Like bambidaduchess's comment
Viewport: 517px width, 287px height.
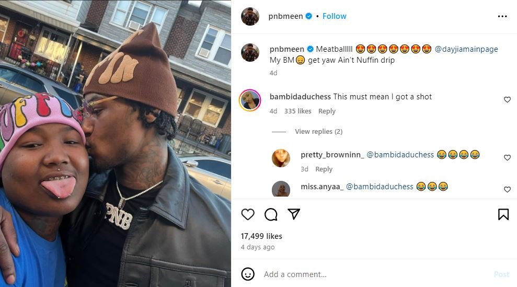(507, 100)
